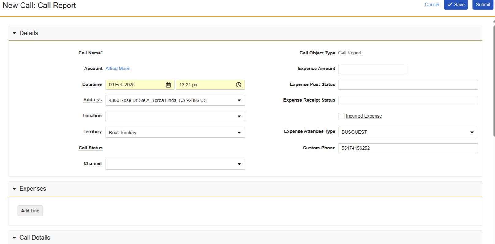Submit the call report

483,5
